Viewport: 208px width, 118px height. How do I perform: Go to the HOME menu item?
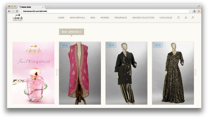click(61, 18)
